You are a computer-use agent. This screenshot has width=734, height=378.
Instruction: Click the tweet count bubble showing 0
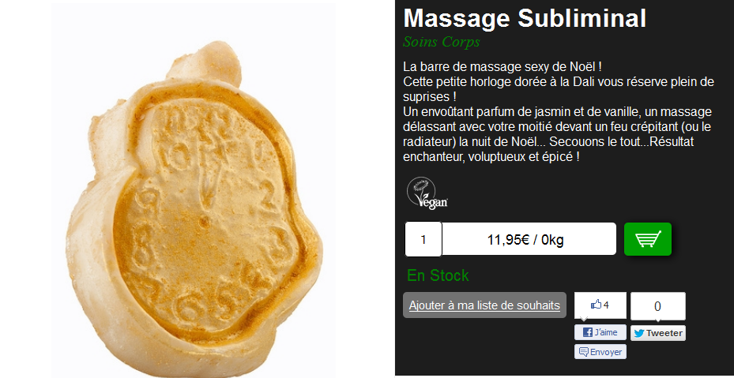657,306
